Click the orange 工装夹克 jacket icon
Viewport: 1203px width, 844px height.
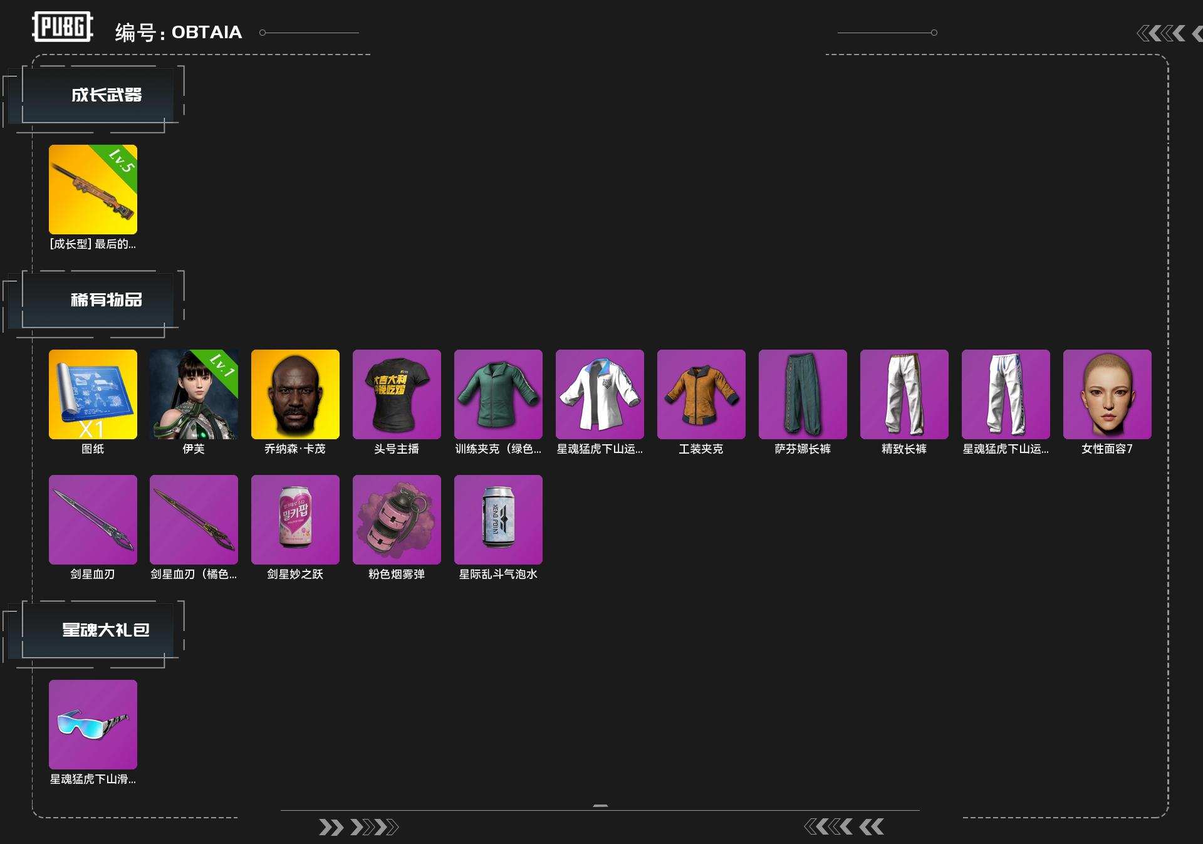click(701, 394)
